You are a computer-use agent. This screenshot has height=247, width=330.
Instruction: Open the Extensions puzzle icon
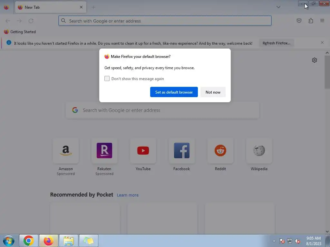click(311, 21)
